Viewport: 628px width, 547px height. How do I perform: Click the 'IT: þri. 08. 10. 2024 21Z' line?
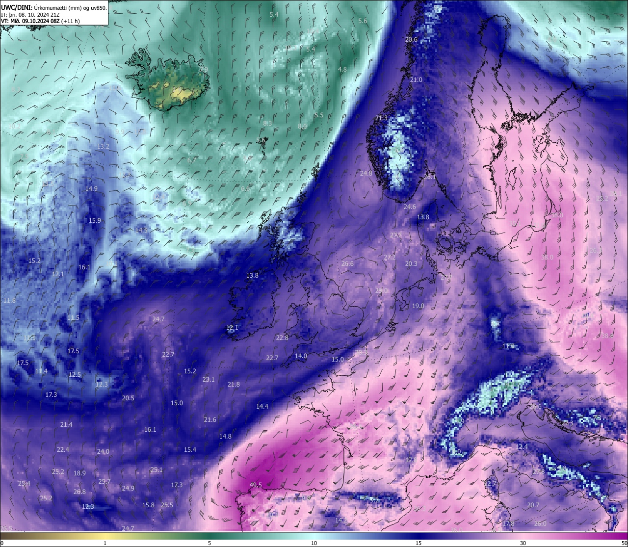tap(29, 14)
